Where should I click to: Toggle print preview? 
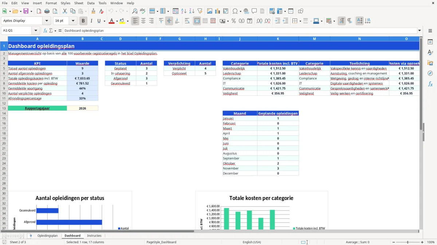tap(55, 11)
